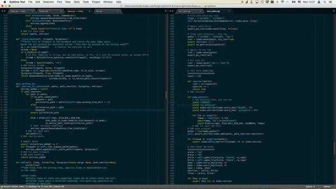Open the Tools menu
The image size is (336, 189).
tap(86, 2)
